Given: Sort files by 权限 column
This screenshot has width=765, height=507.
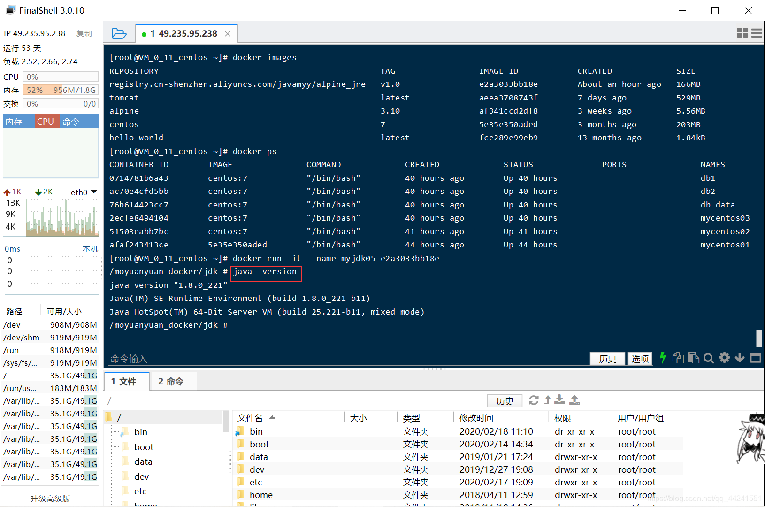Looking at the screenshot, I should point(580,418).
